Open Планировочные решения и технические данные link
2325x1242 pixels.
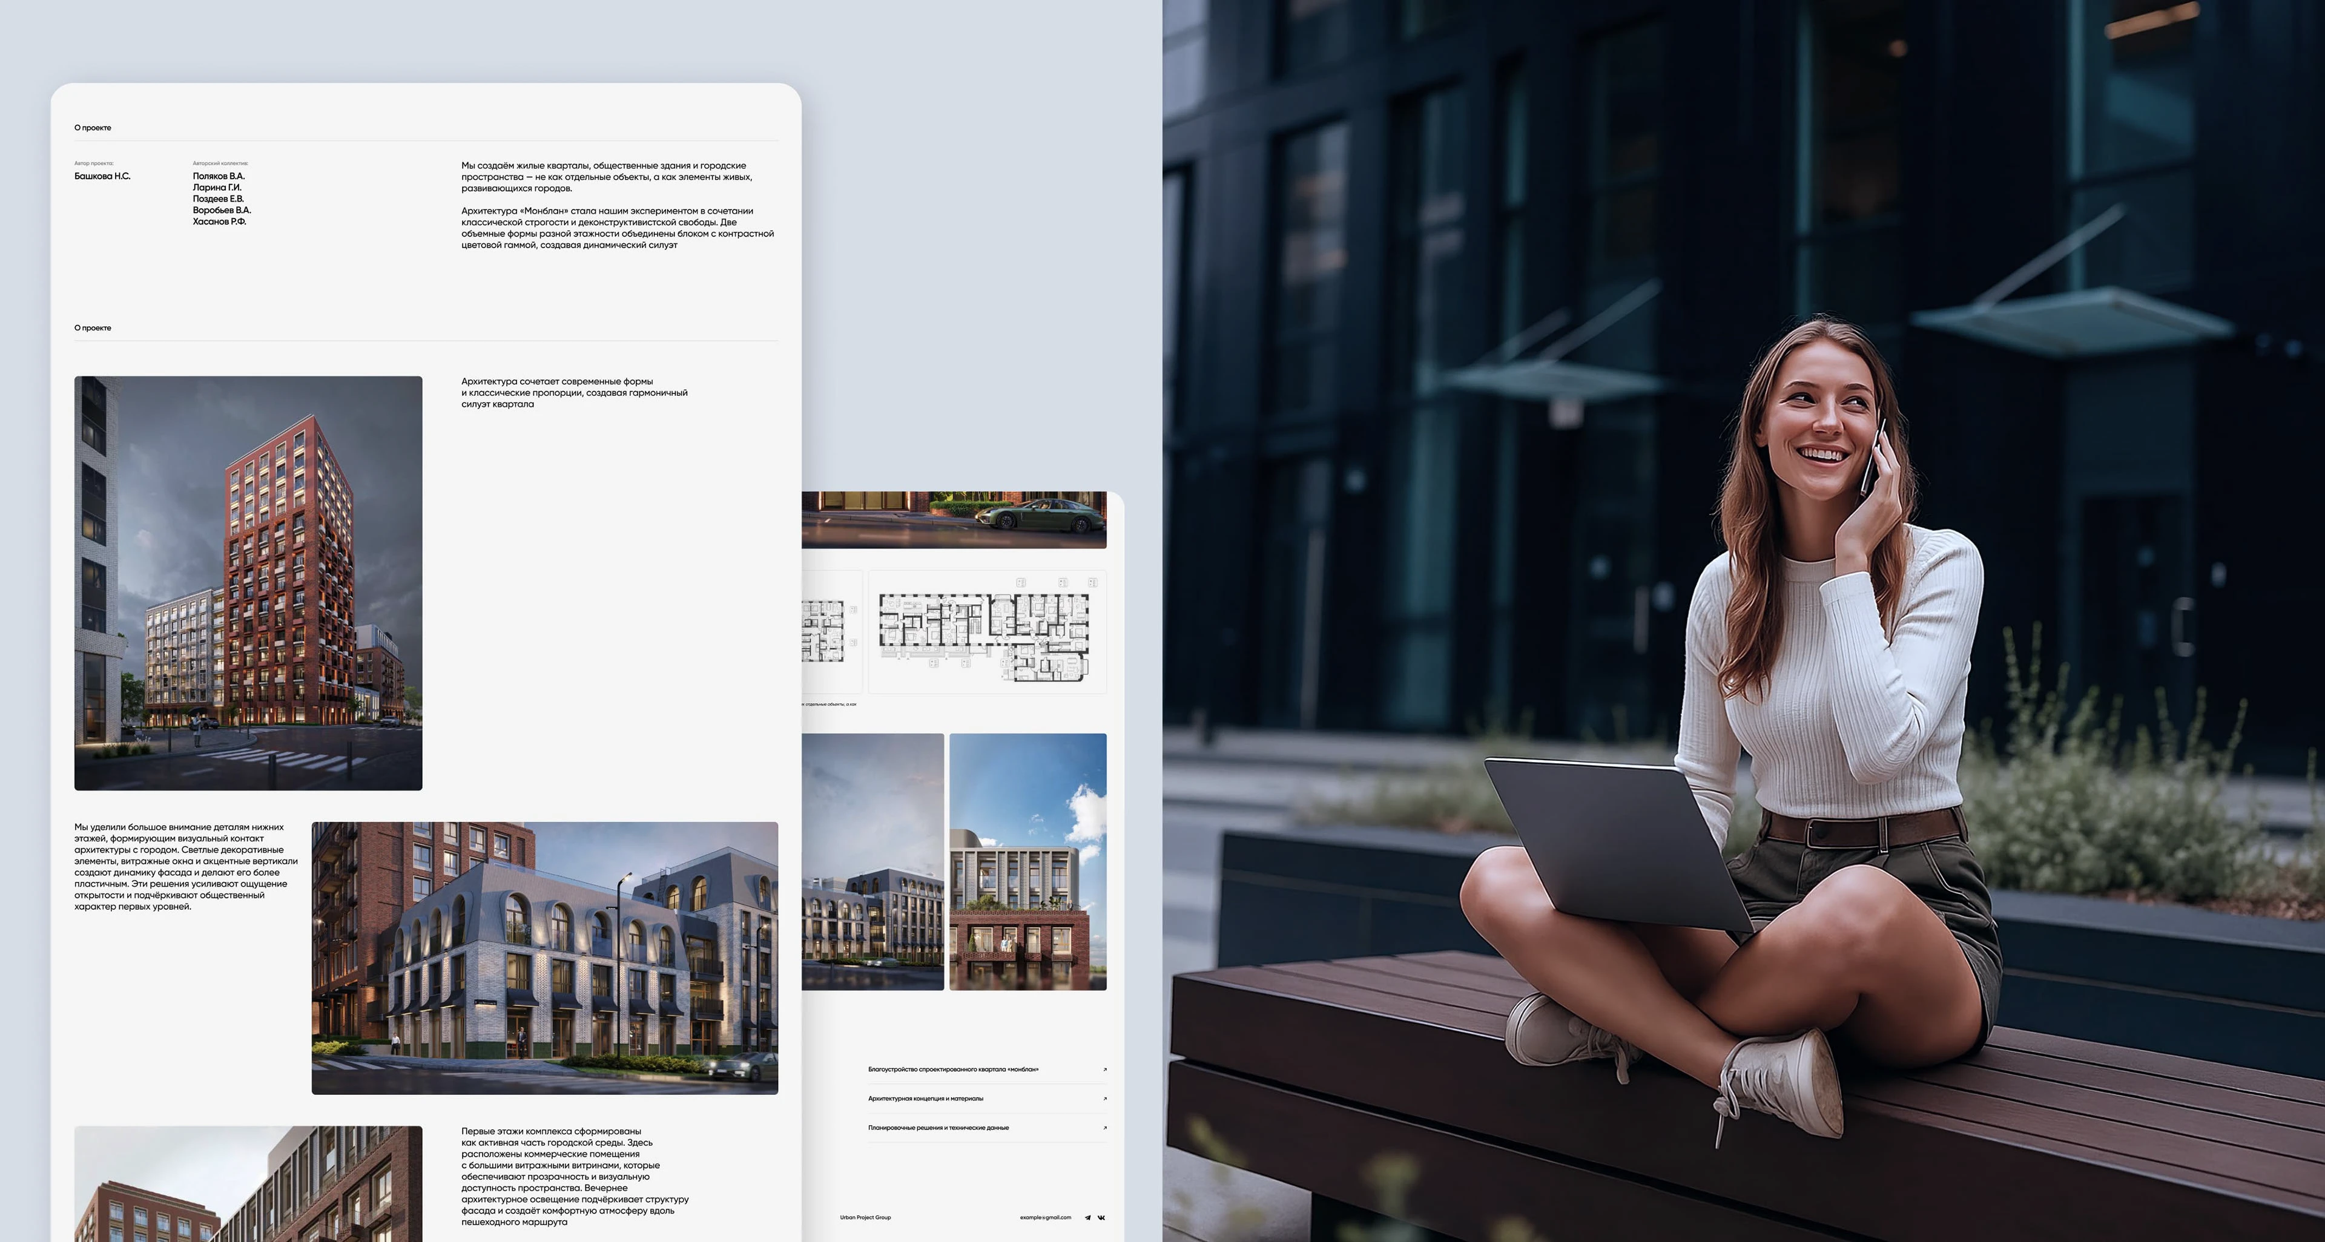point(938,1128)
